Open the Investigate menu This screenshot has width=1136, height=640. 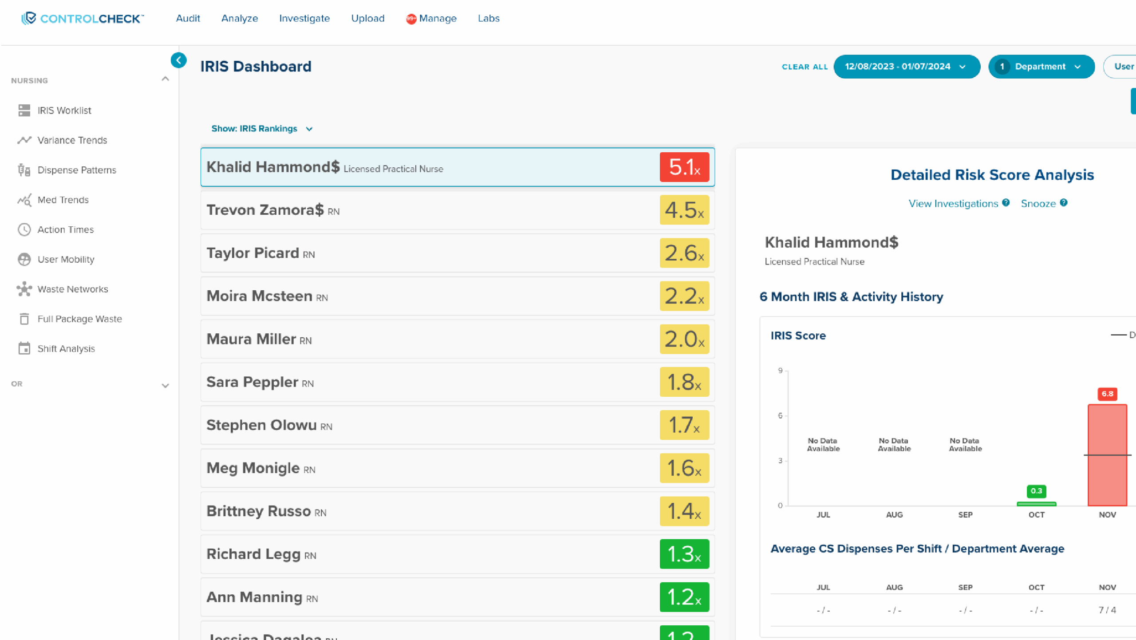click(x=304, y=18)
